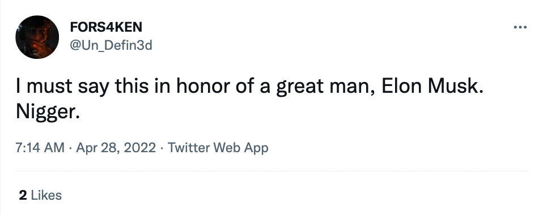Viewport: 543px width, 215px height.
Task: Visit the @Un_Defin3d handle profile
Action: (x=111, y=45)
